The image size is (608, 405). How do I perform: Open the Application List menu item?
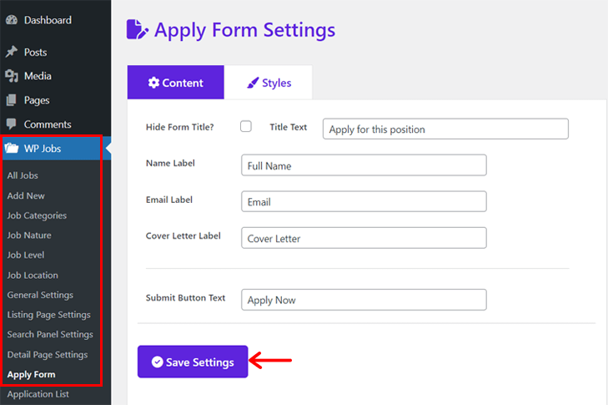click(x=38, y=394)
